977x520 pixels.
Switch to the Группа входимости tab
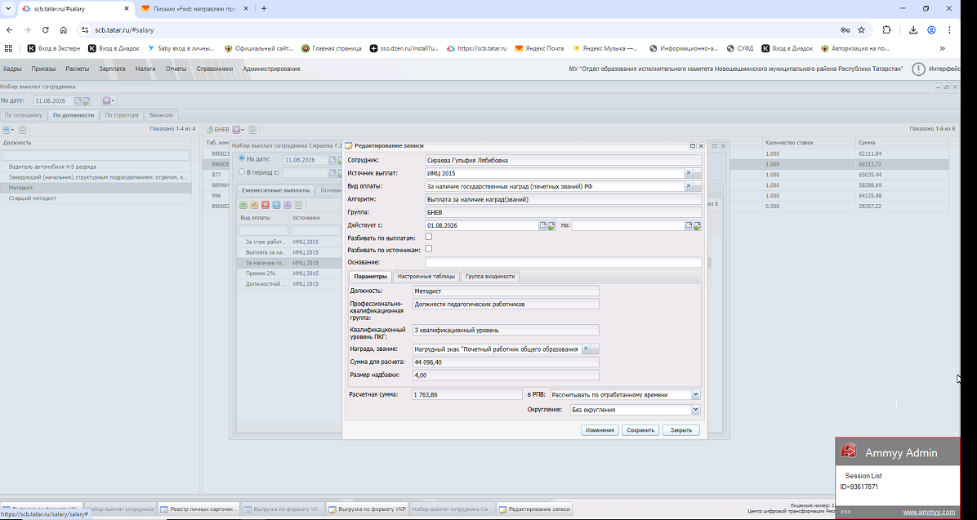[x=490, y=277]
